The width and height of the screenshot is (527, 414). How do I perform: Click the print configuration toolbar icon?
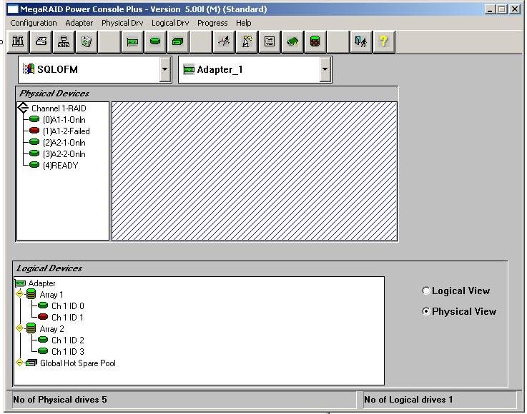[x=41, y=41]
